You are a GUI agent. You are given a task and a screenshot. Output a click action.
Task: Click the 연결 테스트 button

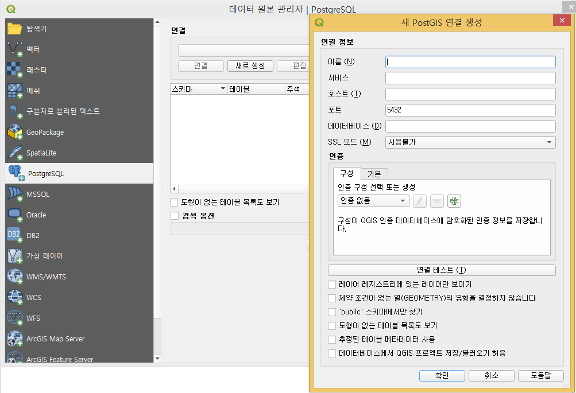point(442,270)
